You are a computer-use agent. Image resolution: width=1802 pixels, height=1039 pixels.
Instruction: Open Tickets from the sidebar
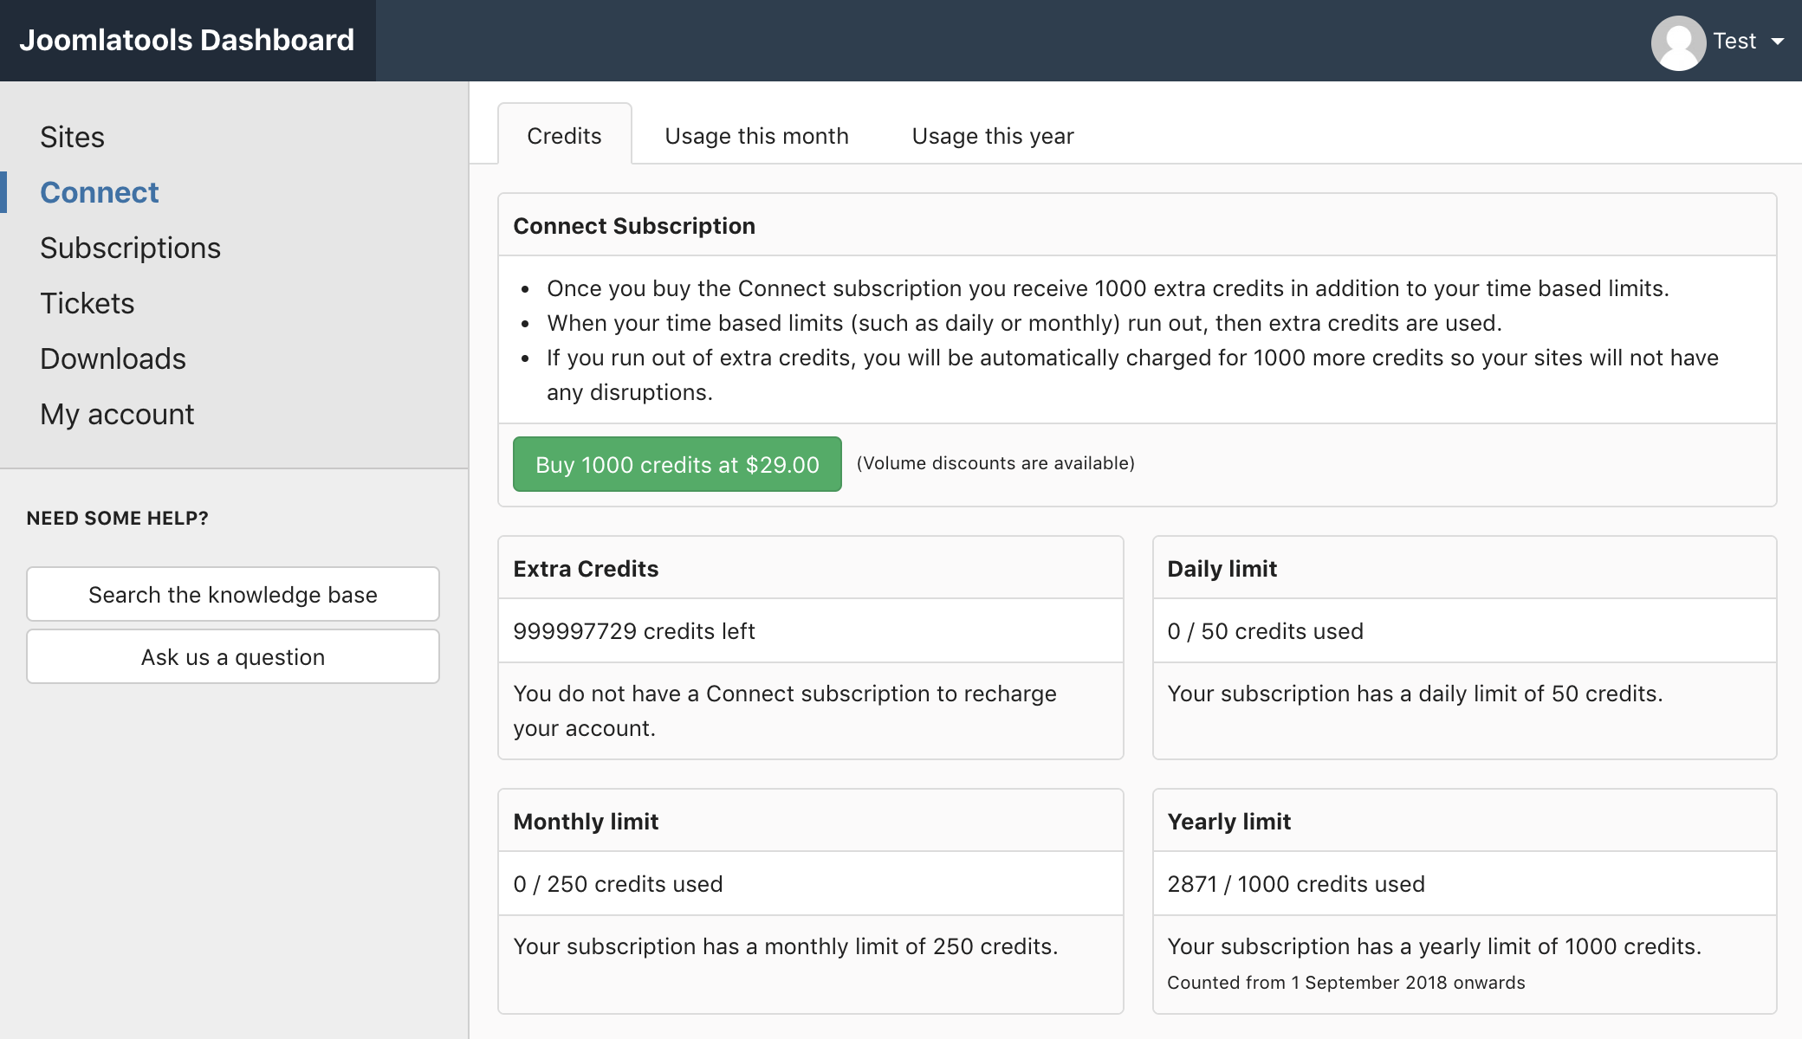tap(88, 303)
